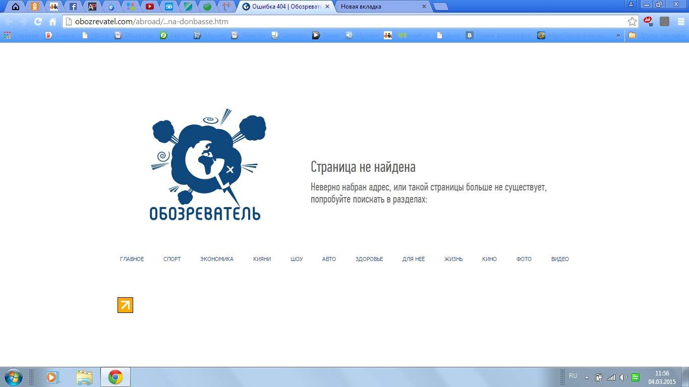The height and width of the screenshot is (387, 689).
Task: Open the power plug tray icon
Action: click(599, 377)
